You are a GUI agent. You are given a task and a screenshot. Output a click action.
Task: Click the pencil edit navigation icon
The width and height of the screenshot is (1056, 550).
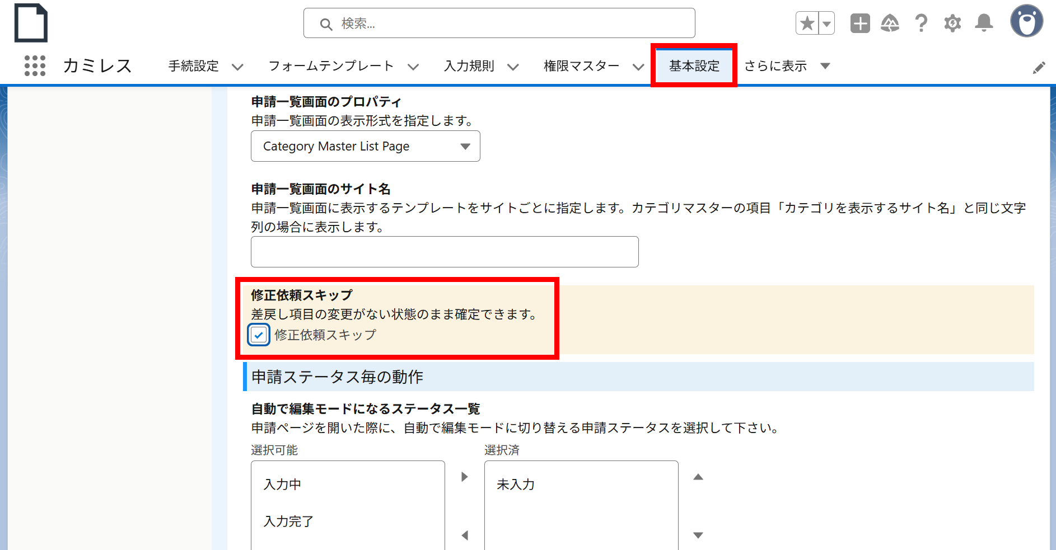click(1039, 68)
